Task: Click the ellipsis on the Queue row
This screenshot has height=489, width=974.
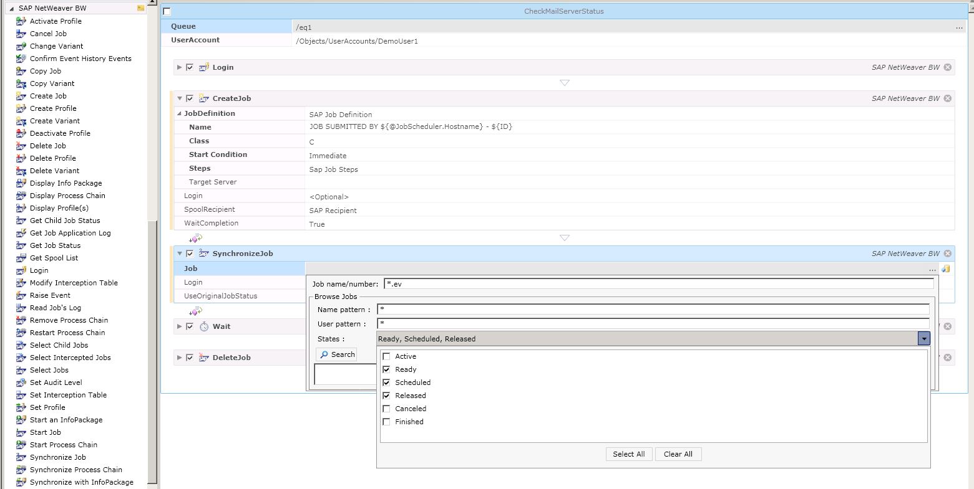Action: pos(959,27)
